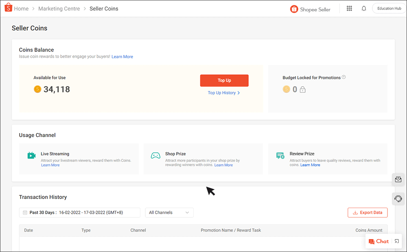Click the Transaction History heading
Image resolution: width=407 pixels, height=252 pixels.
[43, 197]
